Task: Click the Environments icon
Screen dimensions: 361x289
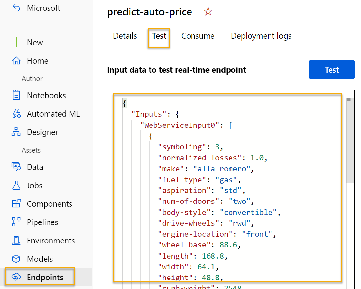Action: [16, 240]
